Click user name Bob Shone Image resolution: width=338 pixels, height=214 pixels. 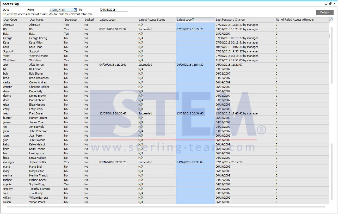pyautogui.click(x=36, y=74)
